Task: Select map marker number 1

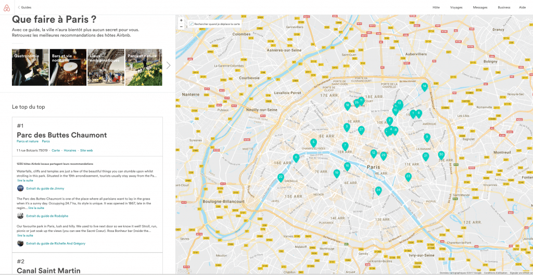Action: coord(413,114)
